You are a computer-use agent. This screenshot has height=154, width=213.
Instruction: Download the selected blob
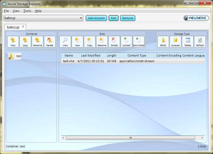tap(138, 42)
